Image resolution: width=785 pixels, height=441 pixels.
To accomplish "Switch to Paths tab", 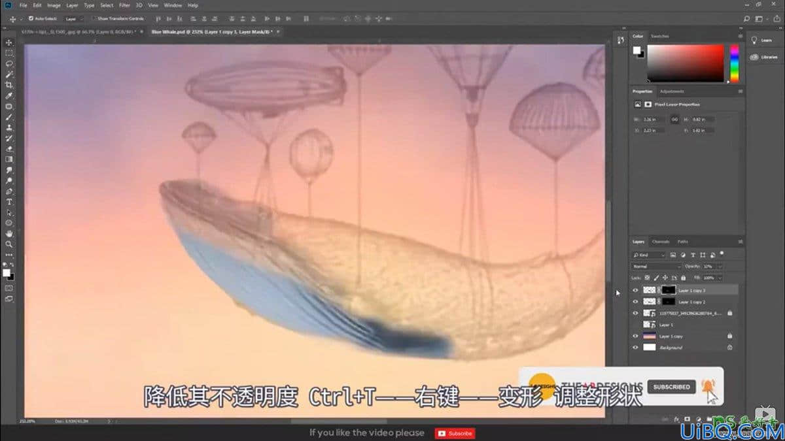I will pyautogui.click(x=683, y=242).
